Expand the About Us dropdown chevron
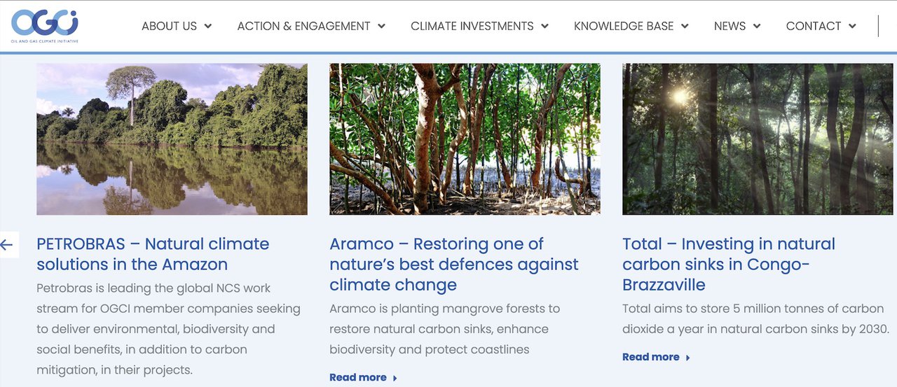This screenshot has height=387, width=897. (x=208, y=27)
